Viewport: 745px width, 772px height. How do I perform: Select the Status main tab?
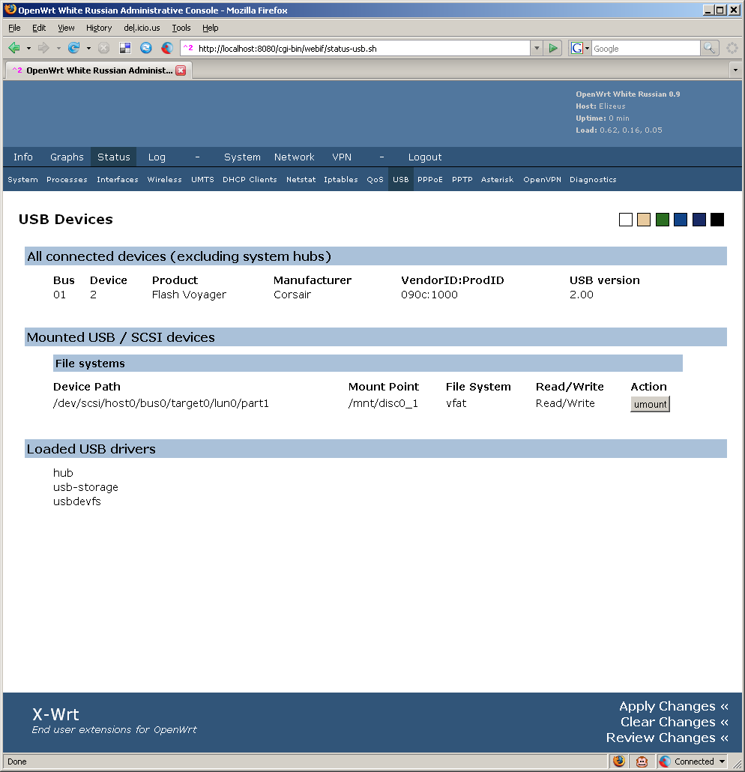coord(114,157)
